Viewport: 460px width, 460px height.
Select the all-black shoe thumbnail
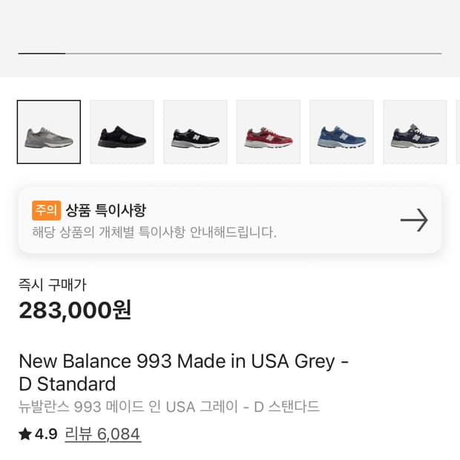pyautogui.click(x=122, y=132)
